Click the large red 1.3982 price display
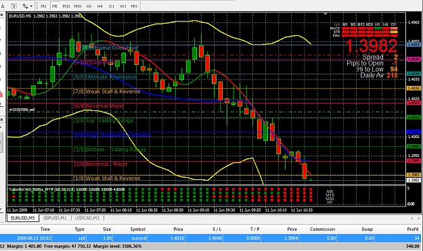 pyautogui.click(x=371, y=46)
